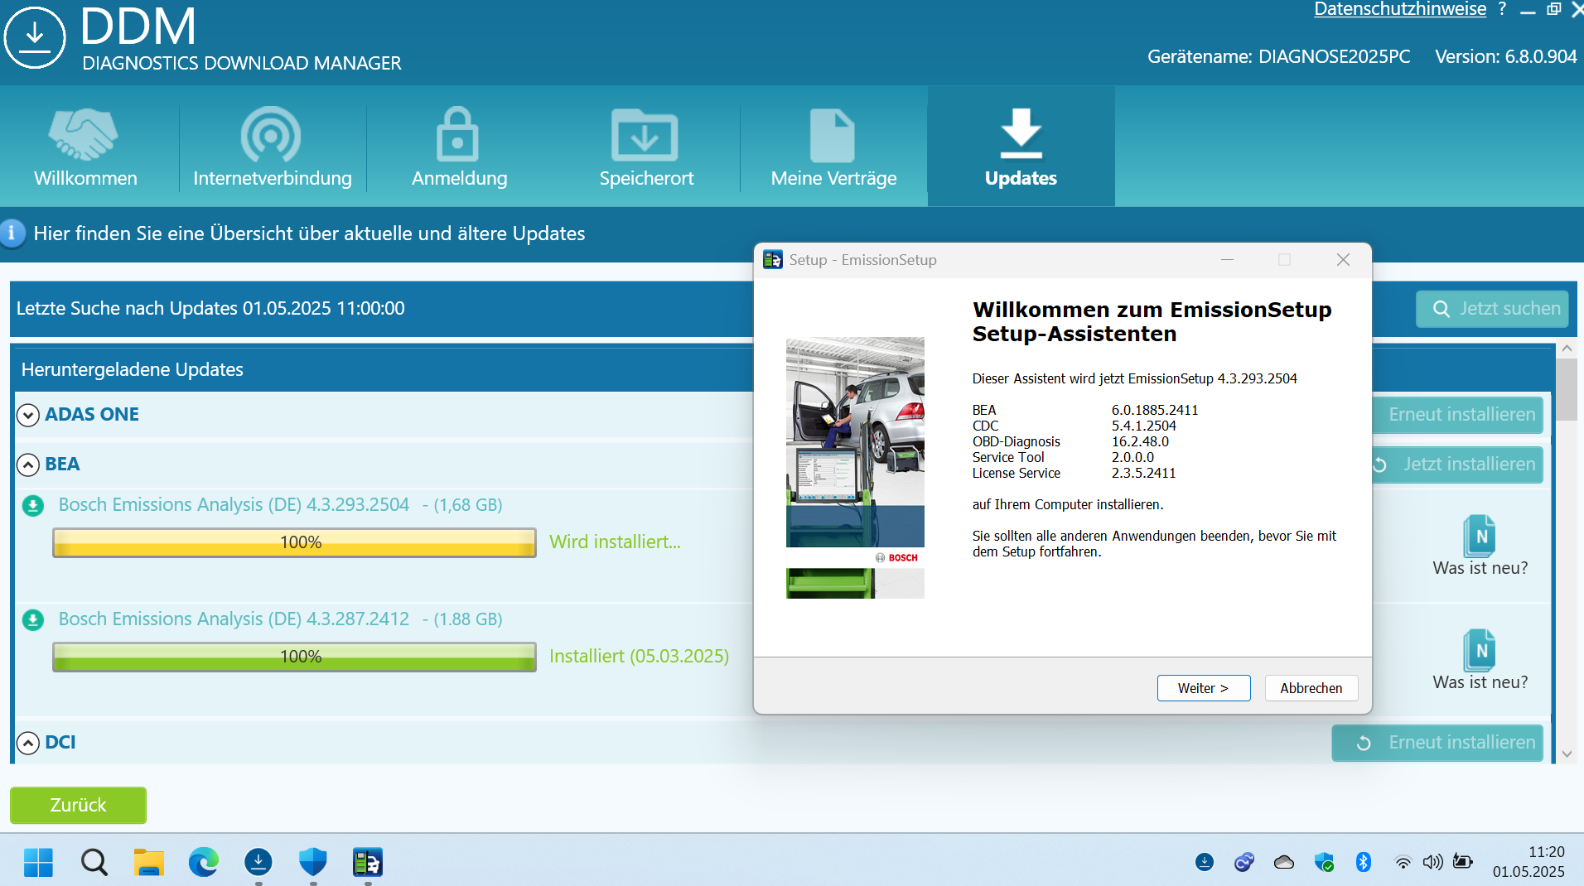The width and height of the screenshot is (1584, 886).
Task: Click the Bosch workshop image in setup
Action: (x=855, y=467)
